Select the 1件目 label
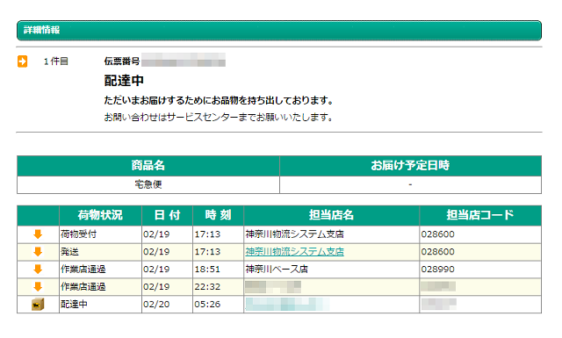This screenshot has height=338, width=562. tap(56, 61)
